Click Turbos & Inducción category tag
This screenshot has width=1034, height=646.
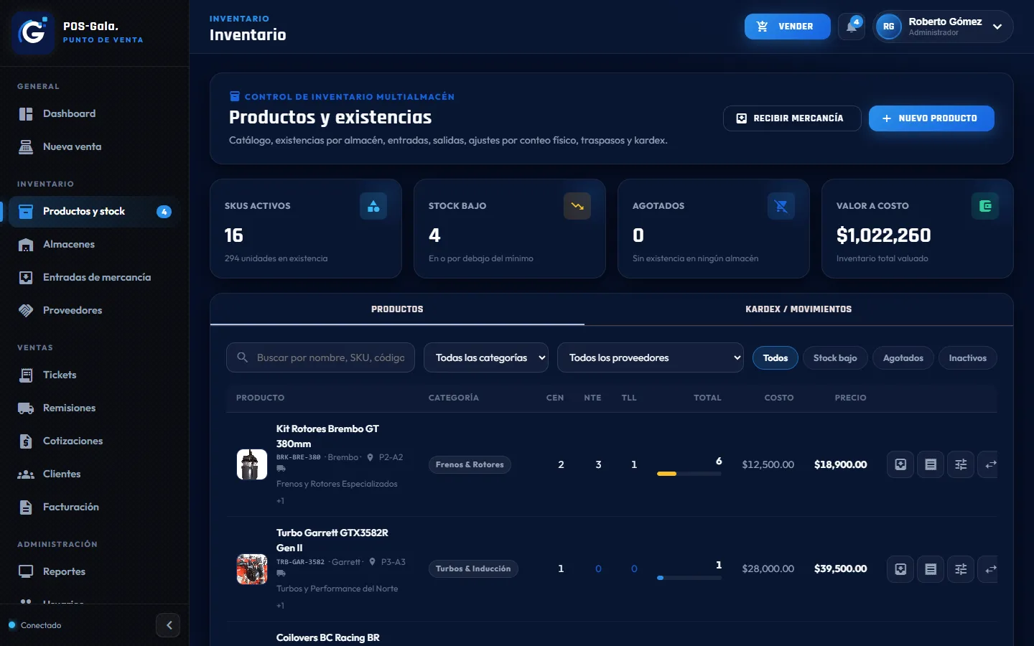pyautogui.click(x=473, y=568)
